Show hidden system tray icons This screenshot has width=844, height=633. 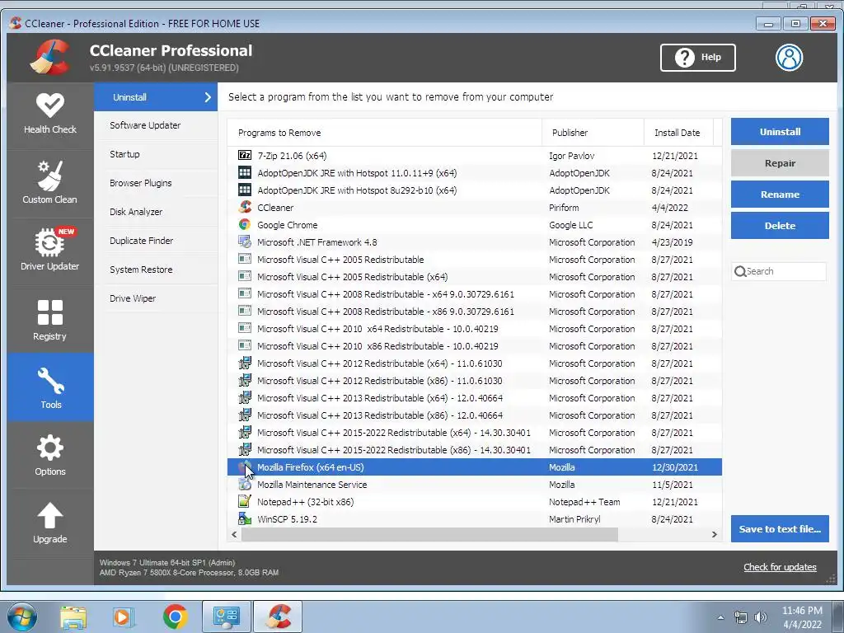click(x=720, y=617)
